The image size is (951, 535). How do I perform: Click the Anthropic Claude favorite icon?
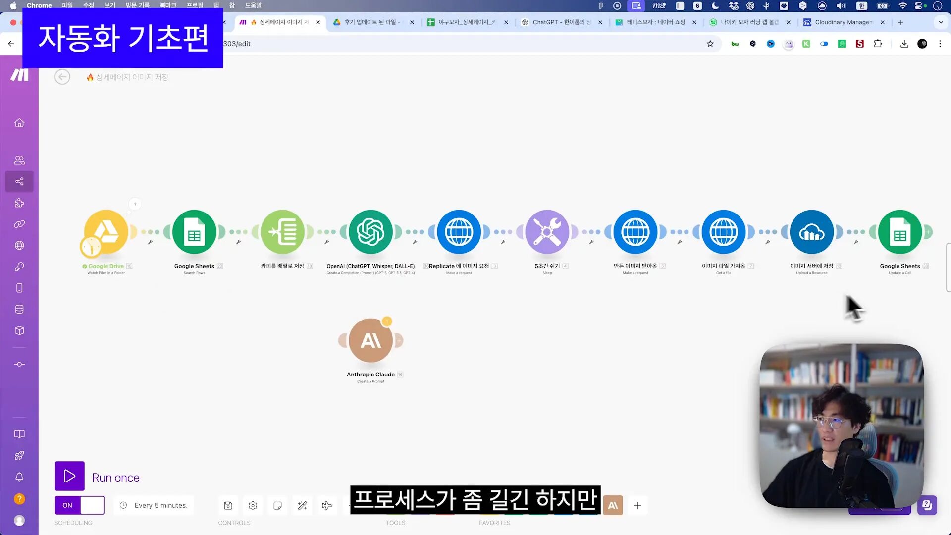[613, 505]
